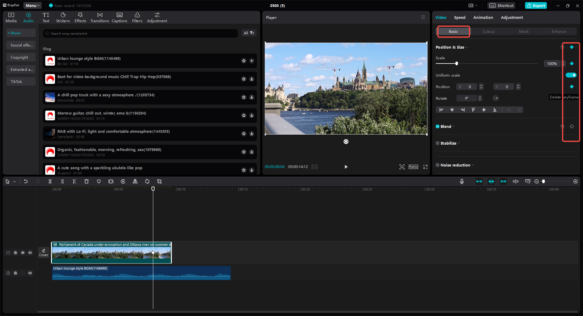
Task: Edit the Cover thumbnail
Action: (x=43, y=252)
